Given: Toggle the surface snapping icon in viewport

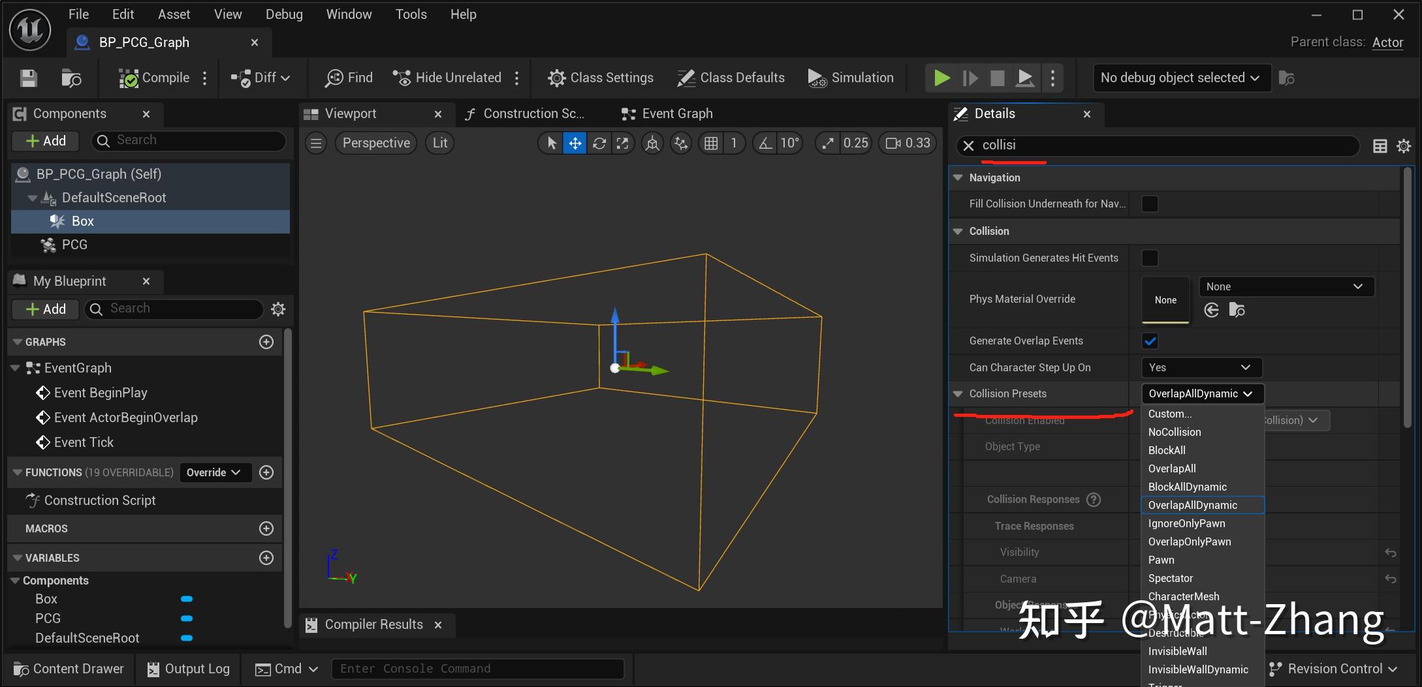Looking at the screenshot, I should pos(681,143).
